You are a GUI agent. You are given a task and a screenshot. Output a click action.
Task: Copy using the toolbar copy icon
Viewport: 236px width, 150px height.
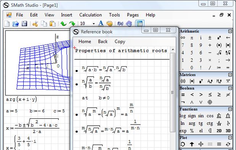click(44, 24)
